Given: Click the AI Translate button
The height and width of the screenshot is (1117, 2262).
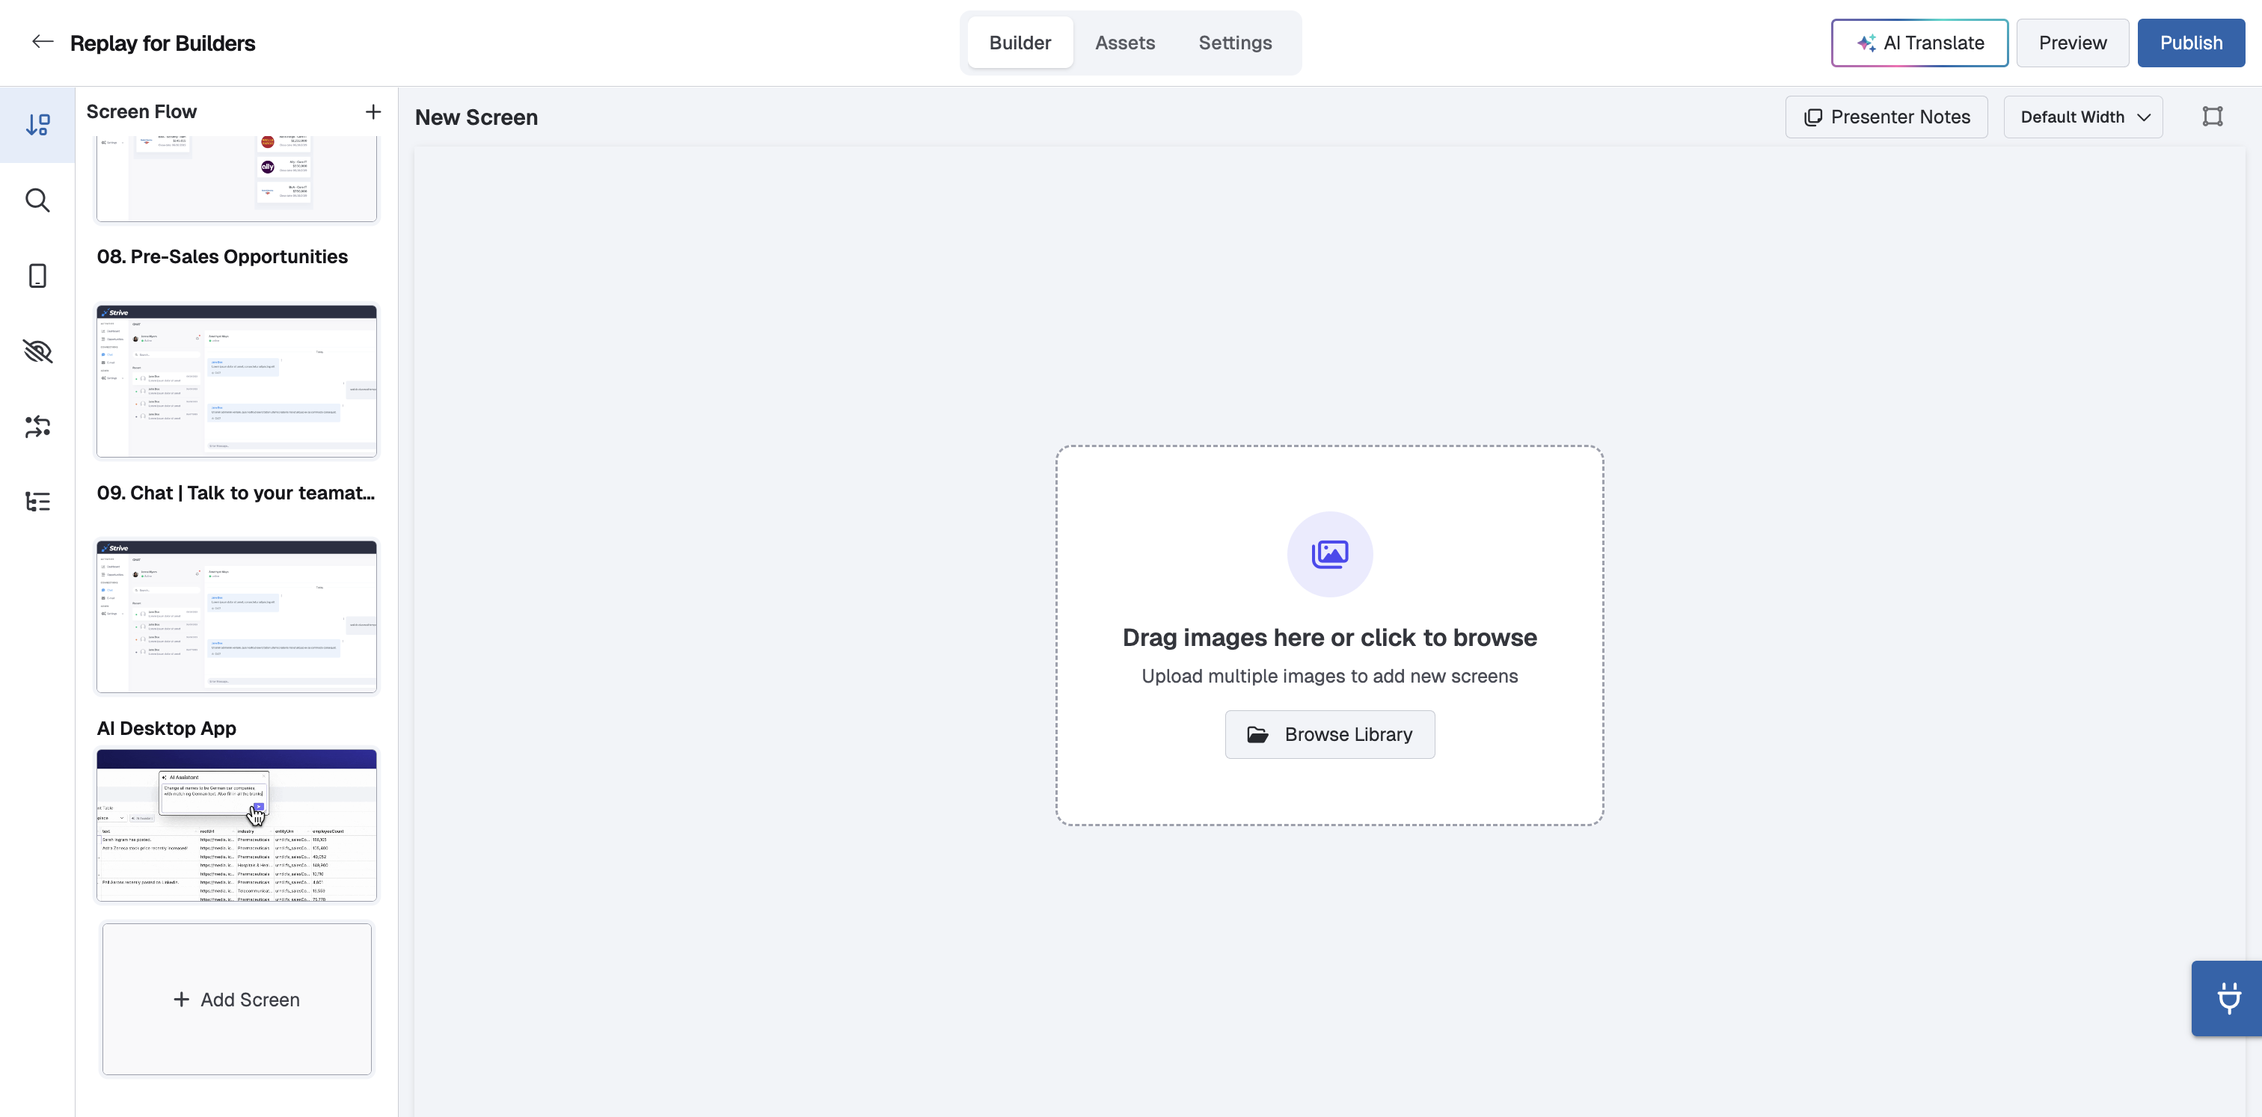Looking at the screenshot, I should [x=1919, y=43].
